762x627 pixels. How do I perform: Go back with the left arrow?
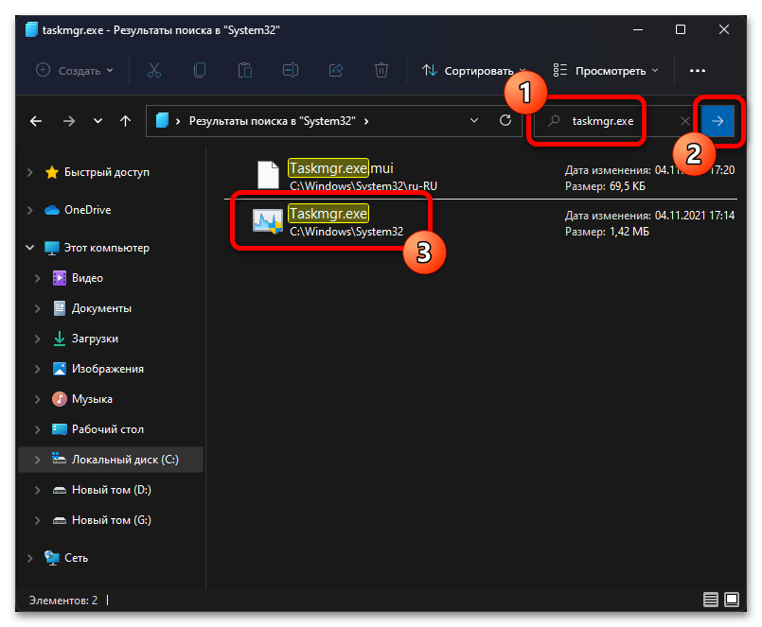(x=36, y=121)
